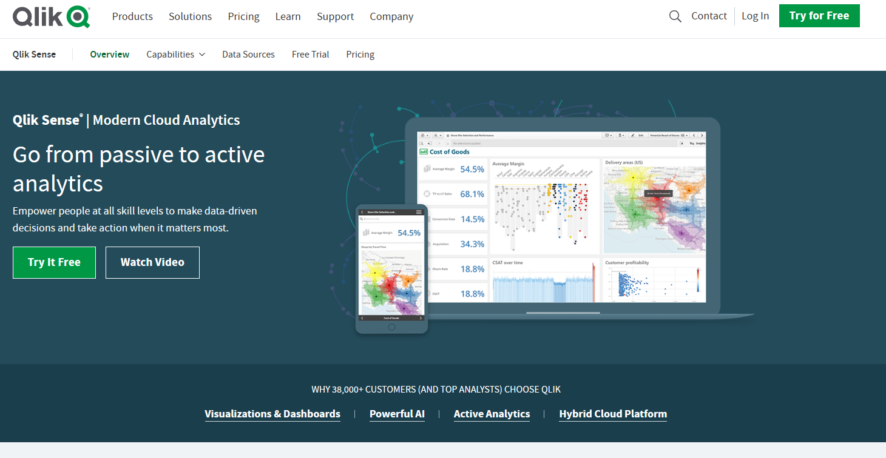Viewport: 886px width, 458px height.
Task: Open the Learn menu
Action: tap(288, 16)
